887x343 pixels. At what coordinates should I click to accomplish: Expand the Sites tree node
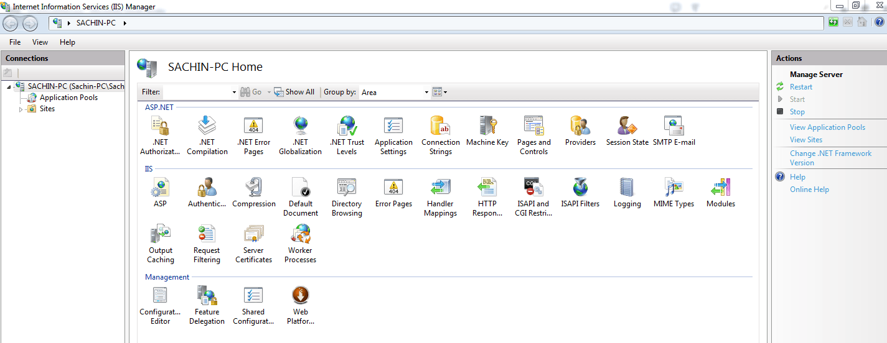(21, 109)
